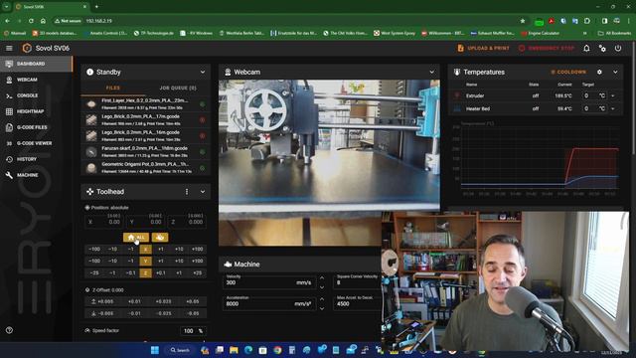
Task: Click Extruder target temperature field
Action: tap(594, 95)
